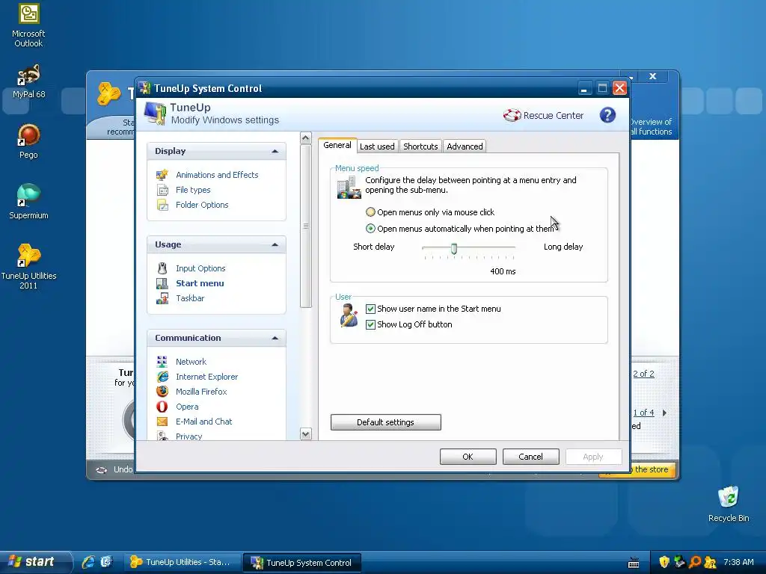Click sidebar scrollbar down arrow
Viewport: 766px width, 574px height.
[x=306, y=434]
